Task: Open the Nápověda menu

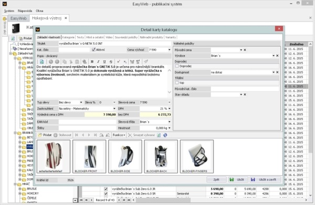Action: [x=25, y=11]
